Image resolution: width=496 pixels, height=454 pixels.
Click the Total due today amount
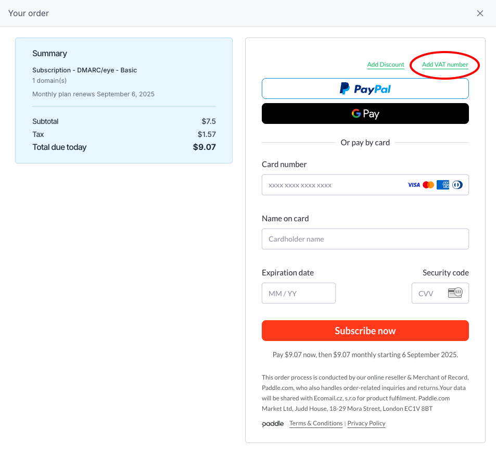pyautogui.click(x=205, y=147)
